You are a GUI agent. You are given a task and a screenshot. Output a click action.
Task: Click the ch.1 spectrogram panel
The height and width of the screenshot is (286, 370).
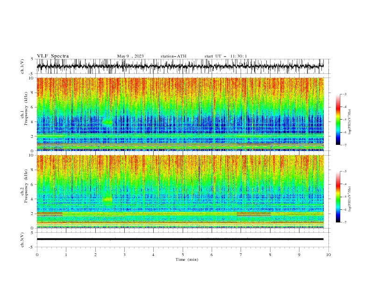[180, 114]
